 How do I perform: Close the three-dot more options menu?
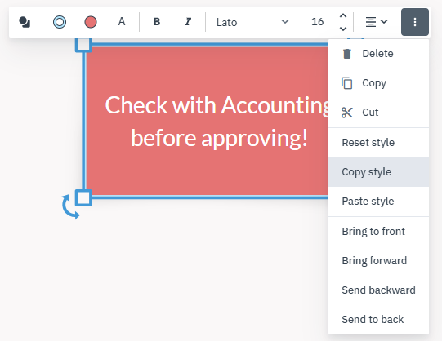pos(415,22)
